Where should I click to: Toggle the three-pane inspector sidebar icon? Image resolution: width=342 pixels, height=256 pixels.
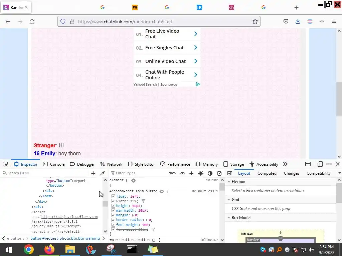pos(230,173)
